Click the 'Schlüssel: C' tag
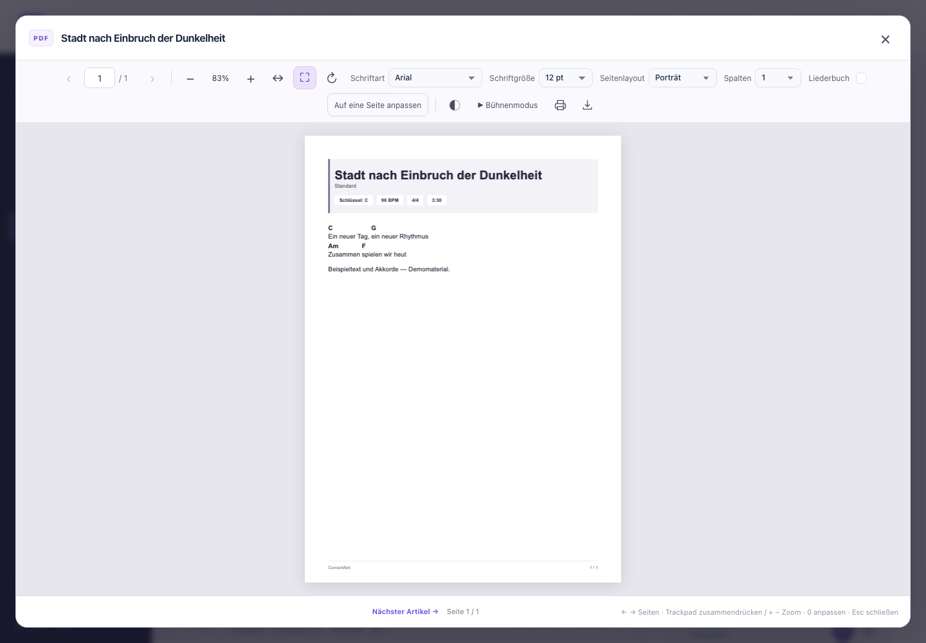The width and height of the screenshot is (926, 643). coord(354,200)
